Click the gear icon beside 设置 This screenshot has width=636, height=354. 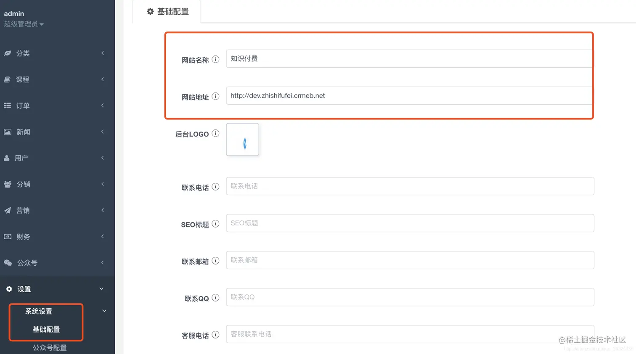coord(9,289)
